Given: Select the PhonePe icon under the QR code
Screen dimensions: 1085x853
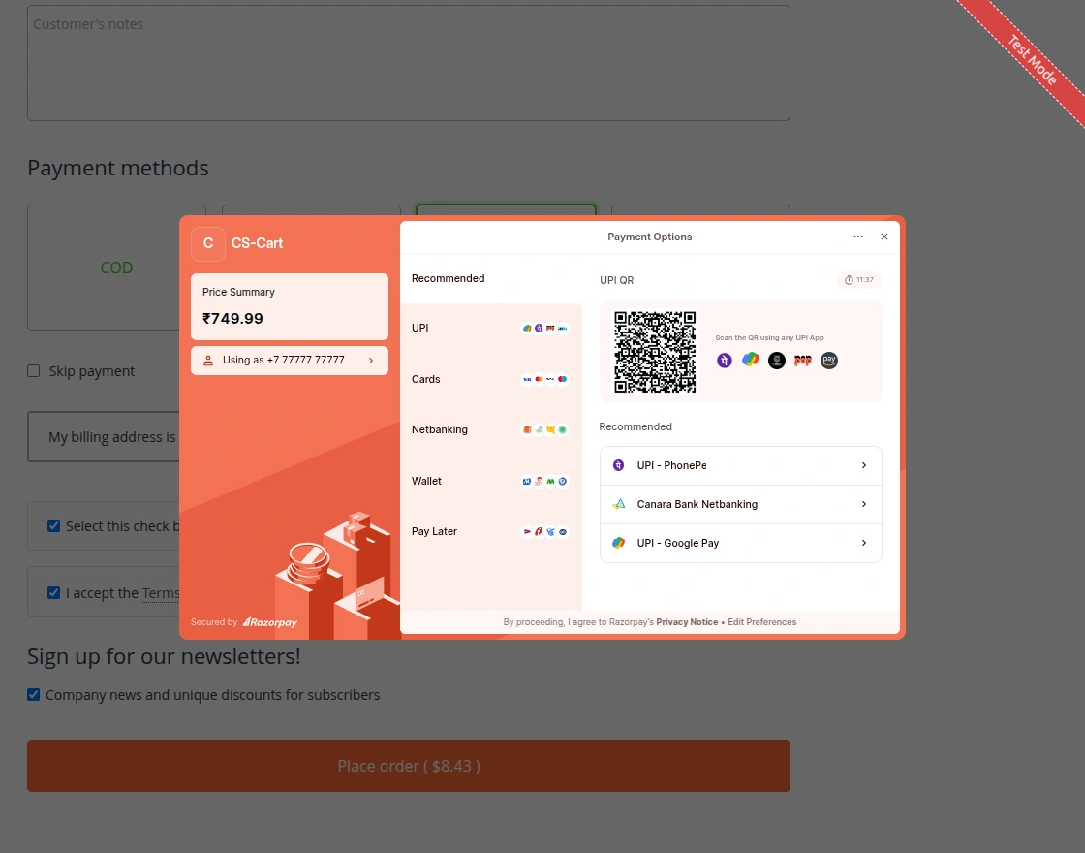Looking at the screenshot, I should click(x=725, y=360).
